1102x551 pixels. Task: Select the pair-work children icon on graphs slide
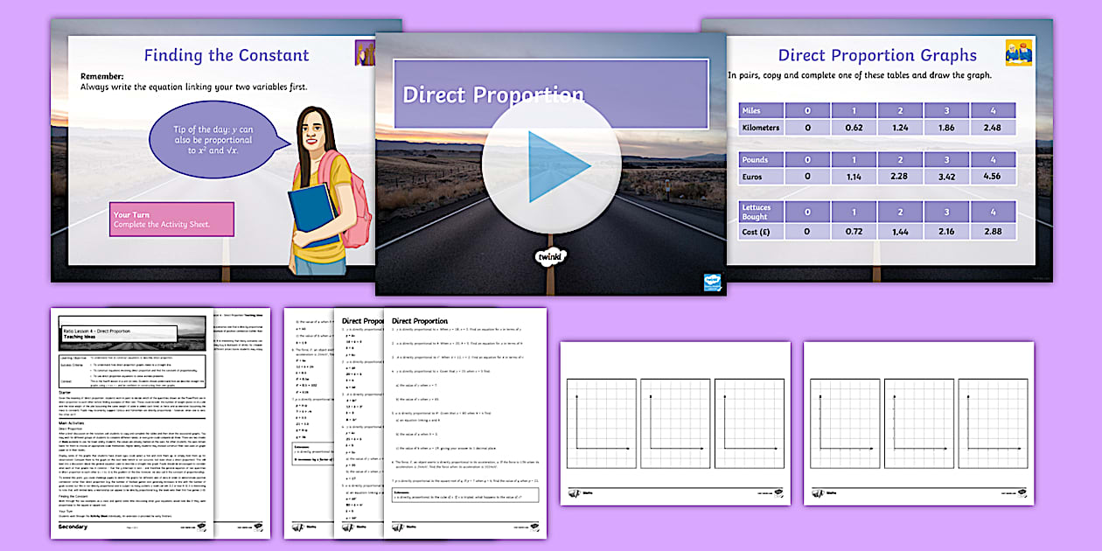pyautogui.click(x=1017, y=54)
